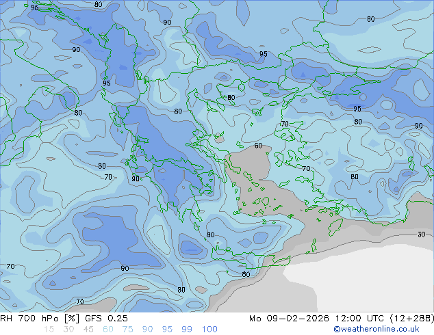Screen dimensions: 434x335
Task: Click the 'Mo 09-02-2026' date text
Action: 290,319
